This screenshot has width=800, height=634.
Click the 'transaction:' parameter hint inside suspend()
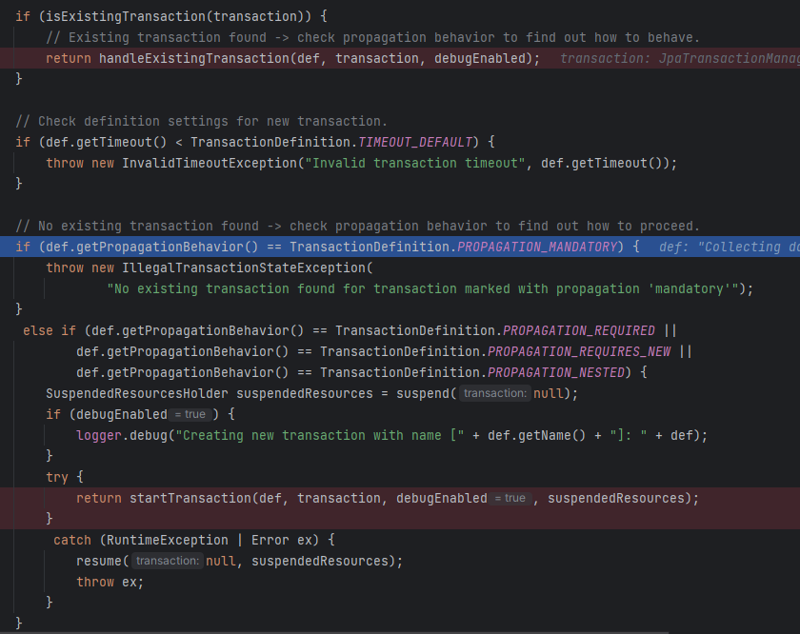(495, 393)
